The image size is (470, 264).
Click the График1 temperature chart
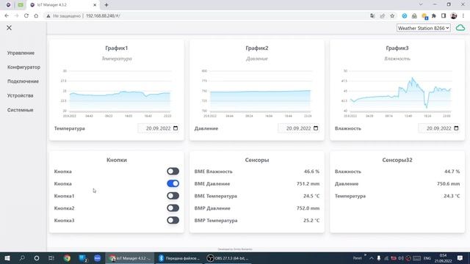click(117, 93)
